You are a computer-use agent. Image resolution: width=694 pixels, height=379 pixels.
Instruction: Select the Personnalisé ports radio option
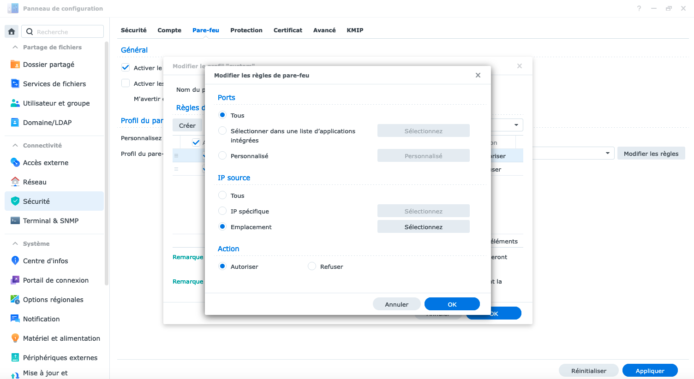(222, 156)
